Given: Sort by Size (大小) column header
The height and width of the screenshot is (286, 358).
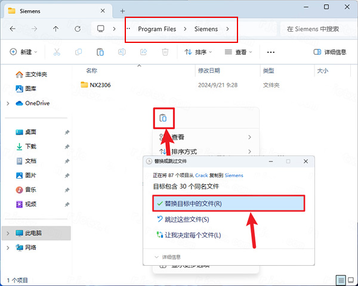Looking at the screenshot, I should (322, 71).
